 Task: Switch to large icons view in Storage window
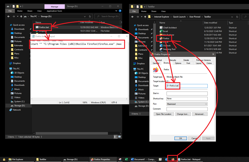click(x=119, y=137)
